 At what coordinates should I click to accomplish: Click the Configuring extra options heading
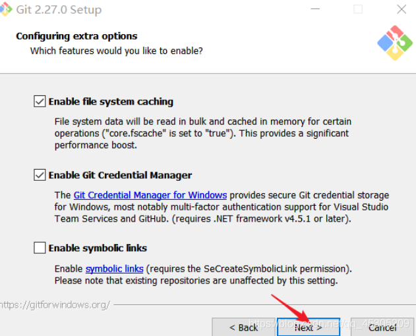76,36
